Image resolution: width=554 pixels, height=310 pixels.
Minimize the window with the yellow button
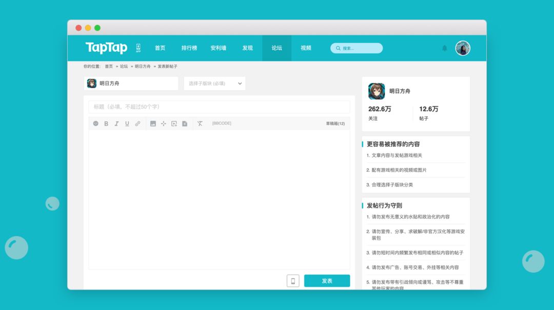(88, 28)
